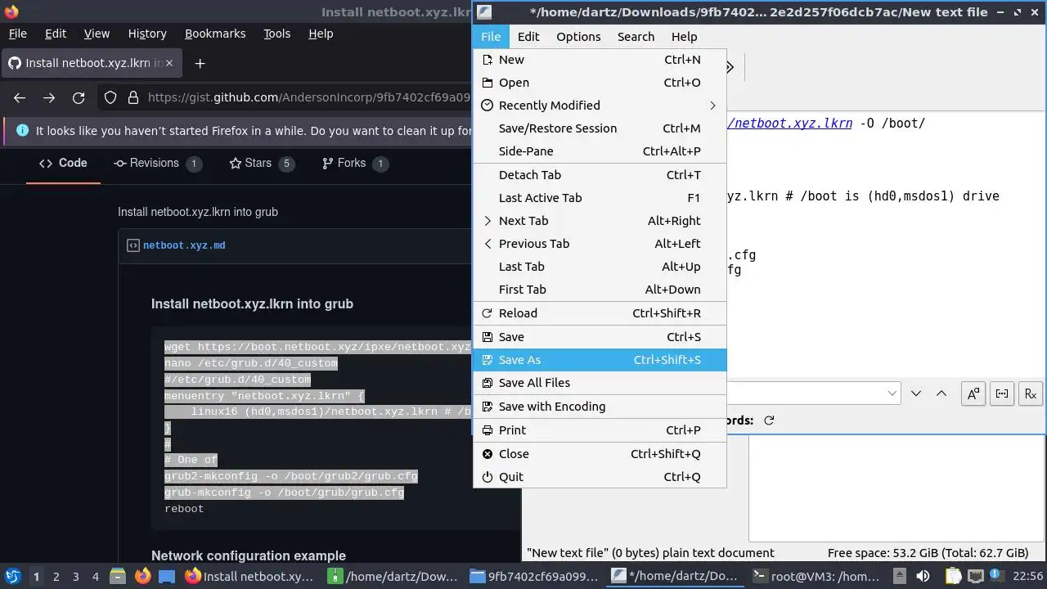The width and height of the screenshot is (1047, 589).
Task: Click tracking protection shield icon
Action: pos(110,97)
